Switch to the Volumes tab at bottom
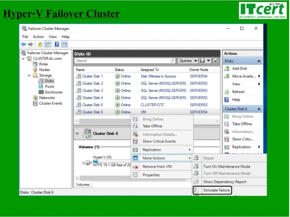 coord(82,185)
